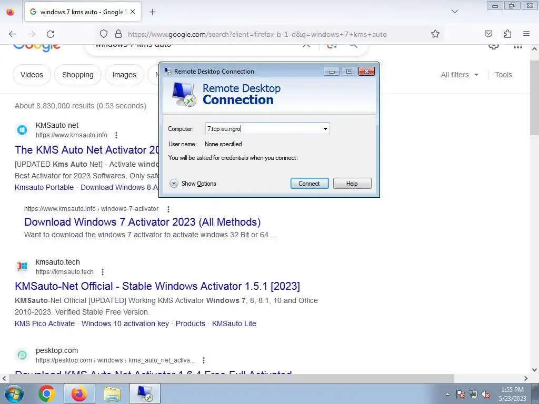The height and width of the screenshot is (404, 539).
Task: Open the volume tray icon
Action: tap(486, 394)
